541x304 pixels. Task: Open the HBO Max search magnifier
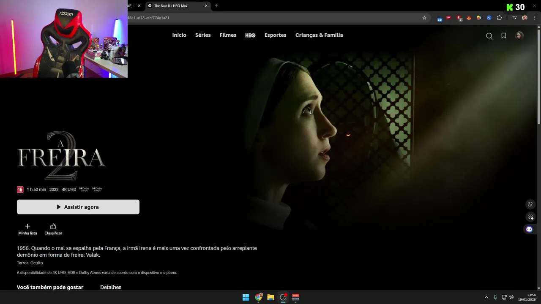(x=489, y=36)
